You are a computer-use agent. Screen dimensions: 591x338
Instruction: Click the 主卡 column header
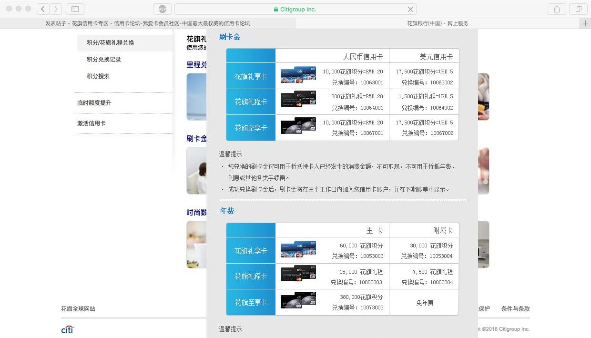pyautogui.click(x=375, y=231)
